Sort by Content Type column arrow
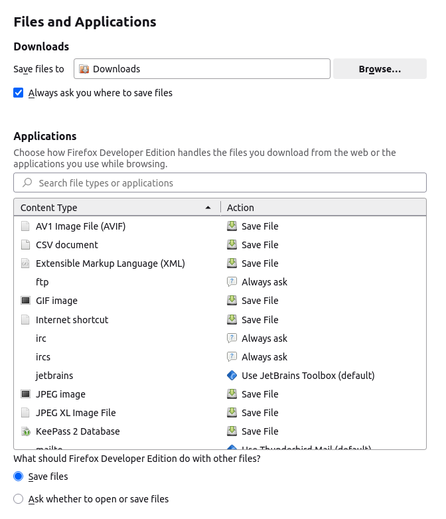This screenshot has height=519, width=446. [208, 208]
